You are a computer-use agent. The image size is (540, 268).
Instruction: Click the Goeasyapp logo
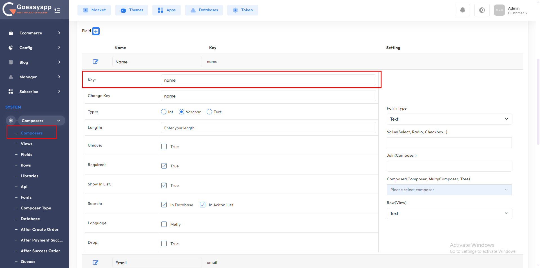tap(27, 9)
